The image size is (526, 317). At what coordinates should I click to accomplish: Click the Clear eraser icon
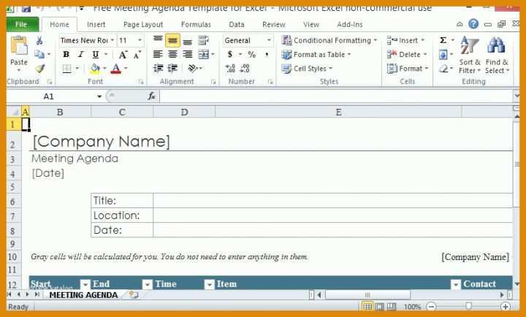click(443, 69)
